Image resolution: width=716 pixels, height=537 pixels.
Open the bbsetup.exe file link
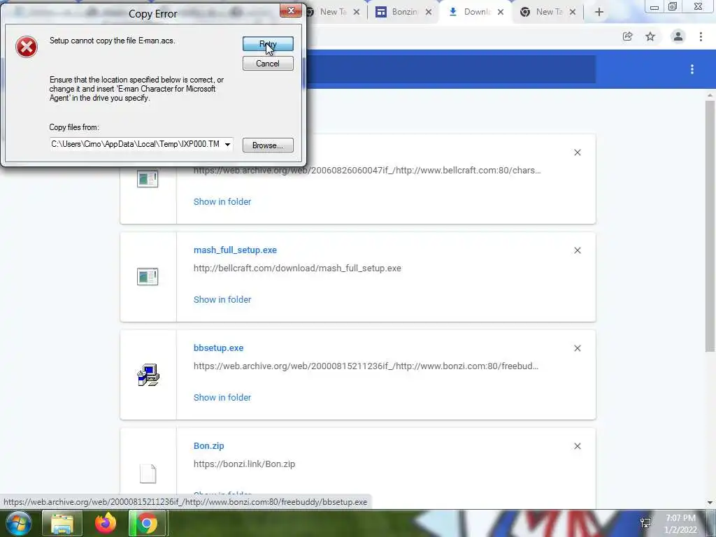pyautogui.click(x=218, y=348)
